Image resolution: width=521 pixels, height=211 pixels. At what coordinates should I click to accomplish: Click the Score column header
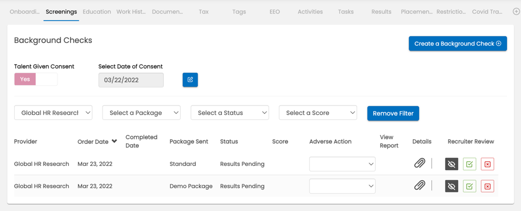[x=280, y=141]
